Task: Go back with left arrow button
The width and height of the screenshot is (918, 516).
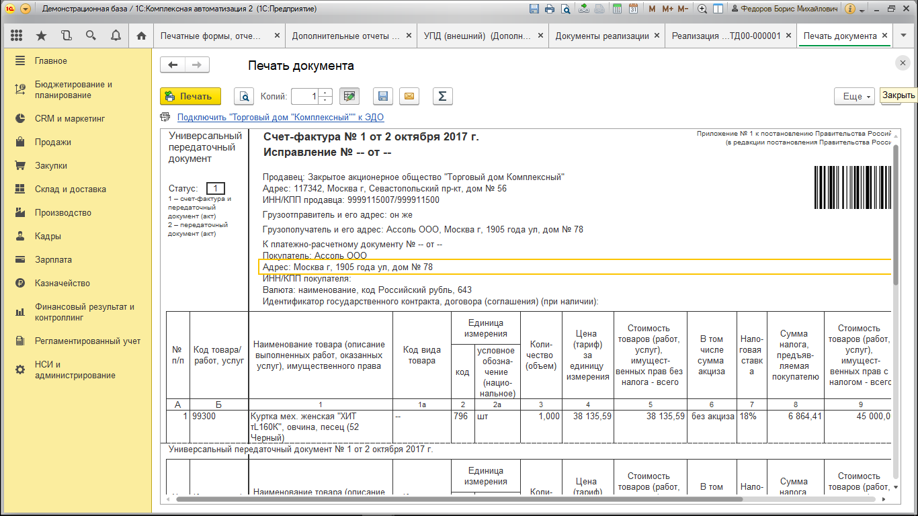Action: pos(173,64)
